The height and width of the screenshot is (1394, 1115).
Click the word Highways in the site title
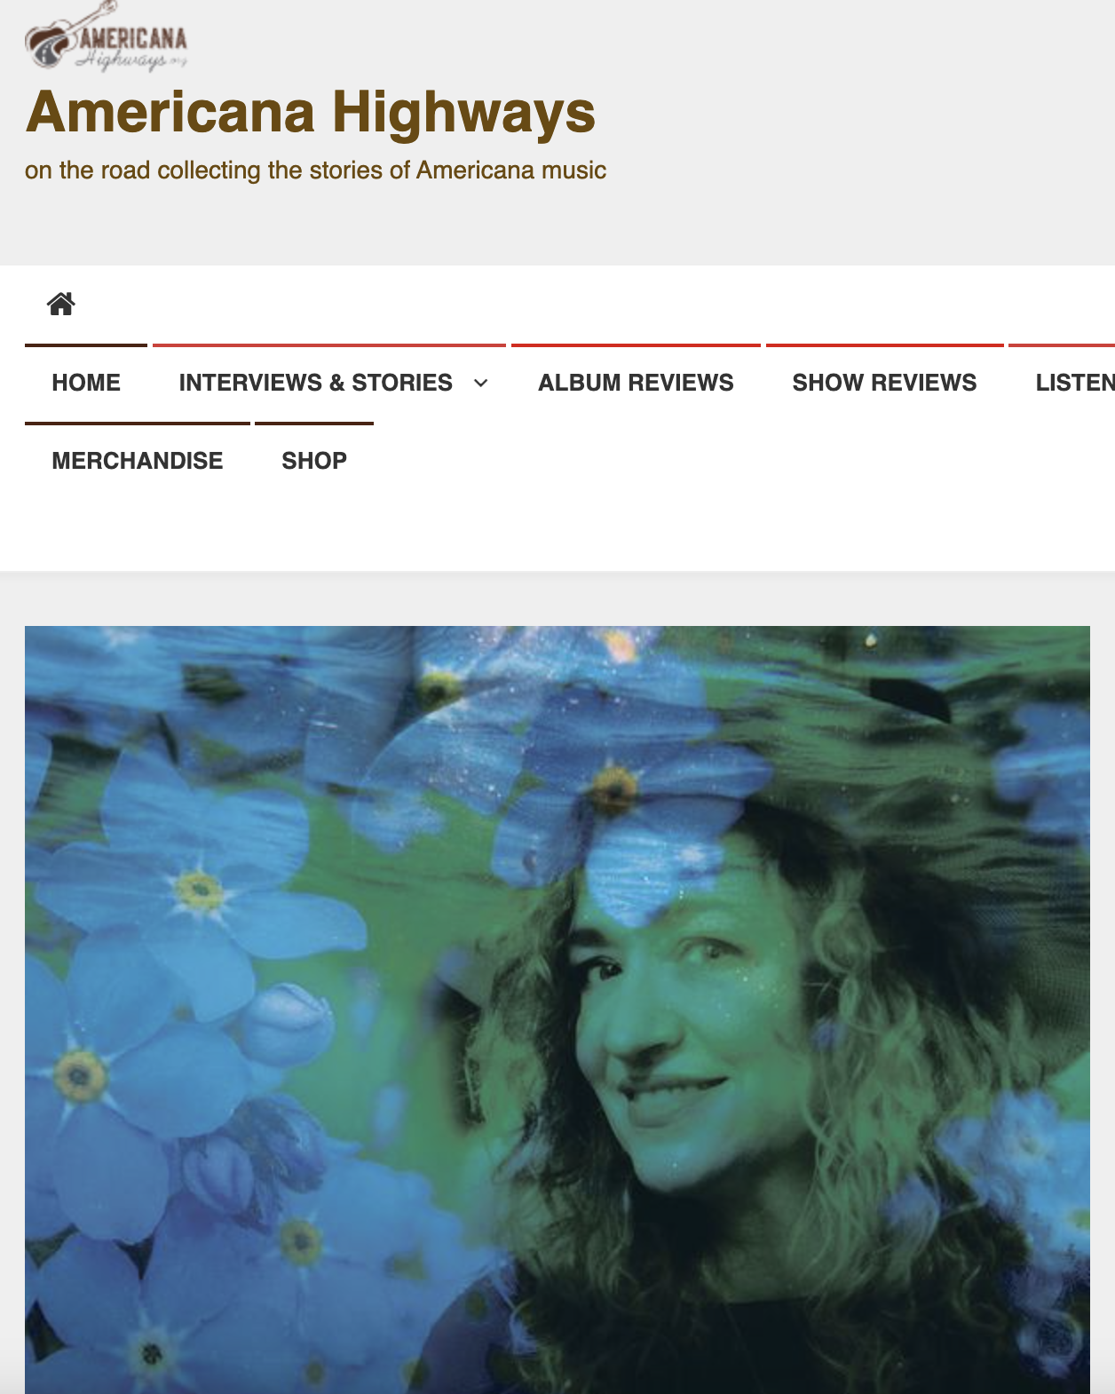pyautogui.click(x=463, y=113)
